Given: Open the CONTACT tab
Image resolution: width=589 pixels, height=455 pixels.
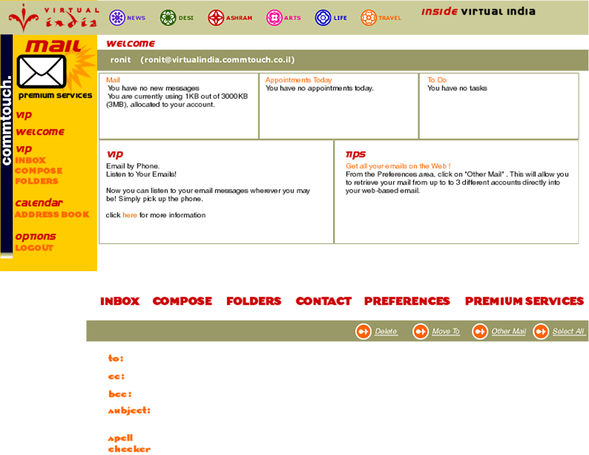Looking at the screenshot, I should coord(323,301).
